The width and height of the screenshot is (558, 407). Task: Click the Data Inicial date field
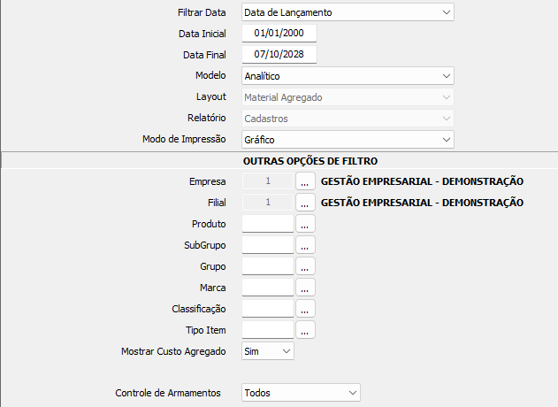279,34
